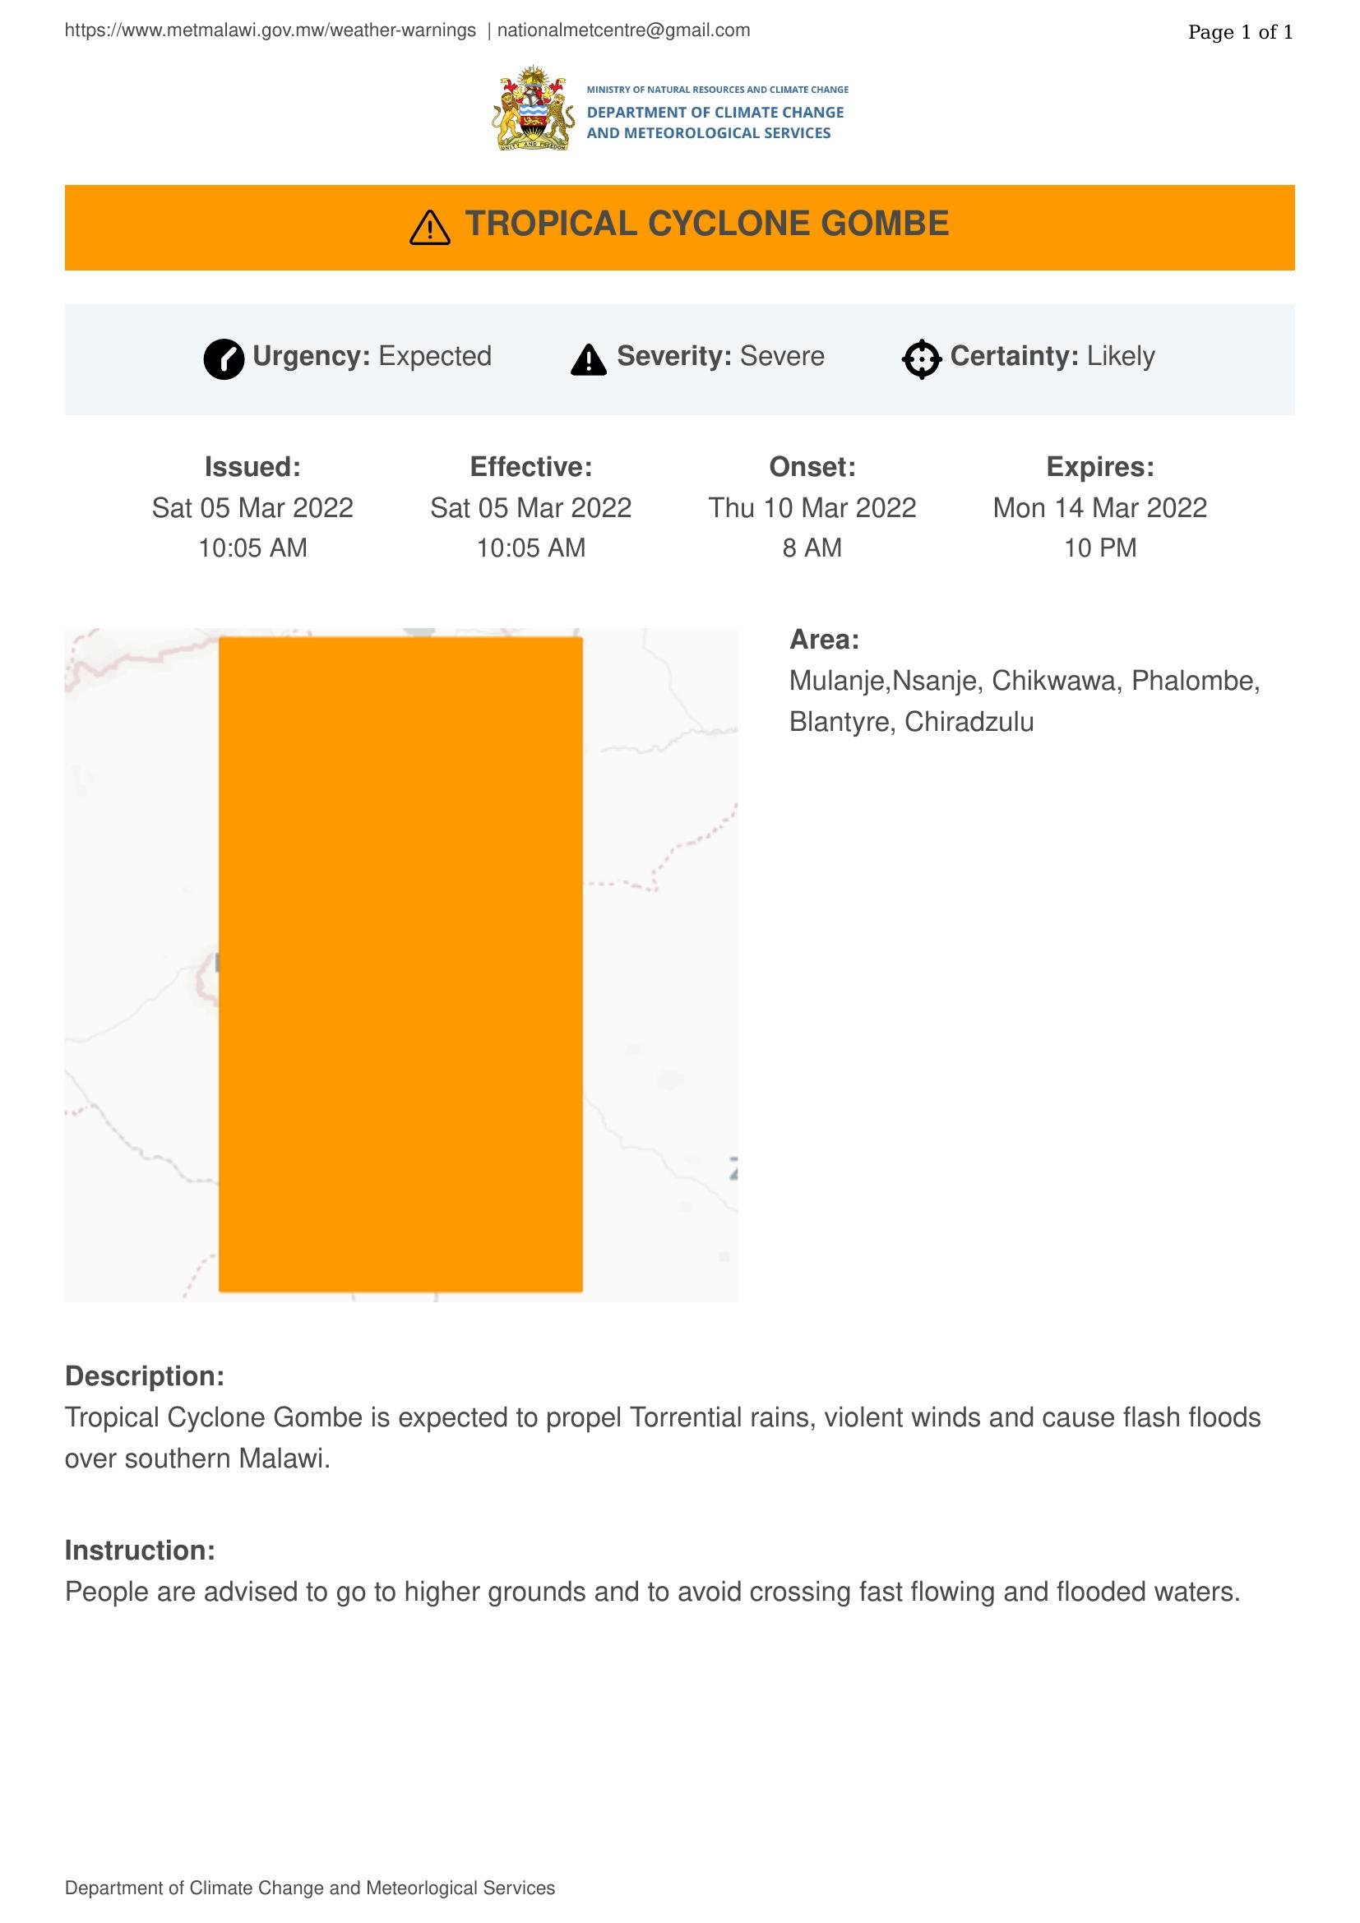Click the Urgency clock icon

(224, 359)
